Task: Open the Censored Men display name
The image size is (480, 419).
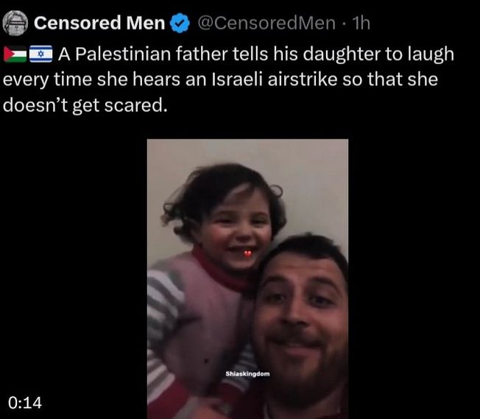Action: 99,23
